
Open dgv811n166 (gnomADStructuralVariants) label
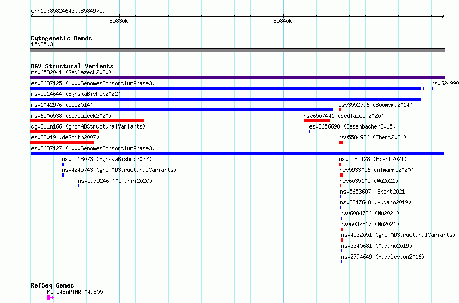pyautogui.click(x=88, y=126)
